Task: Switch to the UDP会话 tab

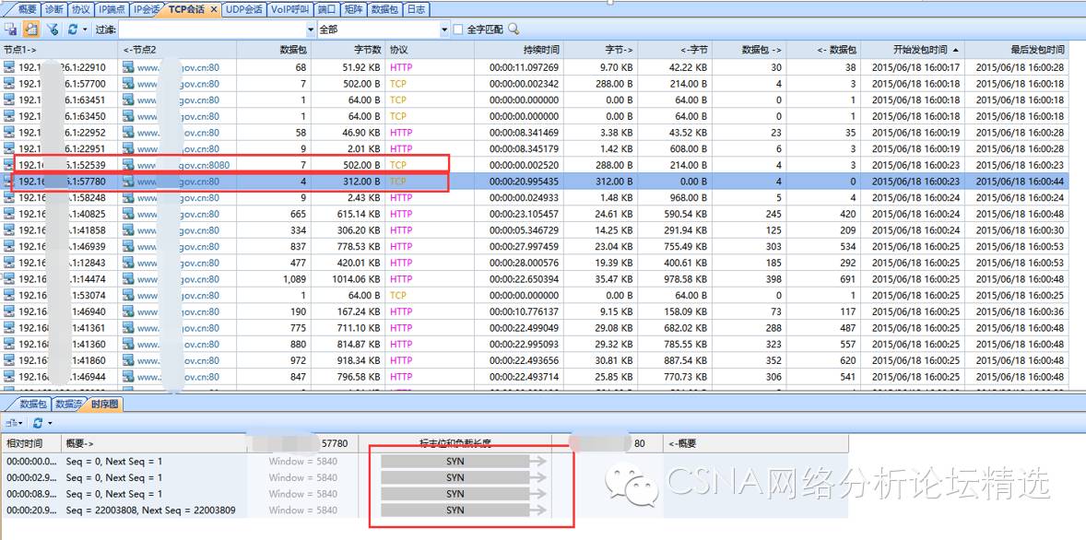Action: click(244, 10)
